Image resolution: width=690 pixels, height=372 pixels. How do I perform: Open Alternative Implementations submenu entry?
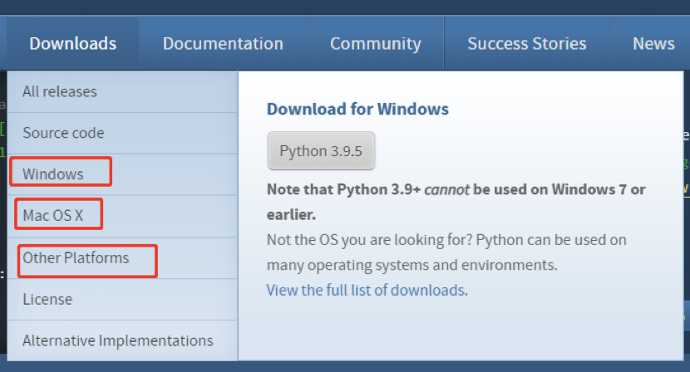(122, 340)
